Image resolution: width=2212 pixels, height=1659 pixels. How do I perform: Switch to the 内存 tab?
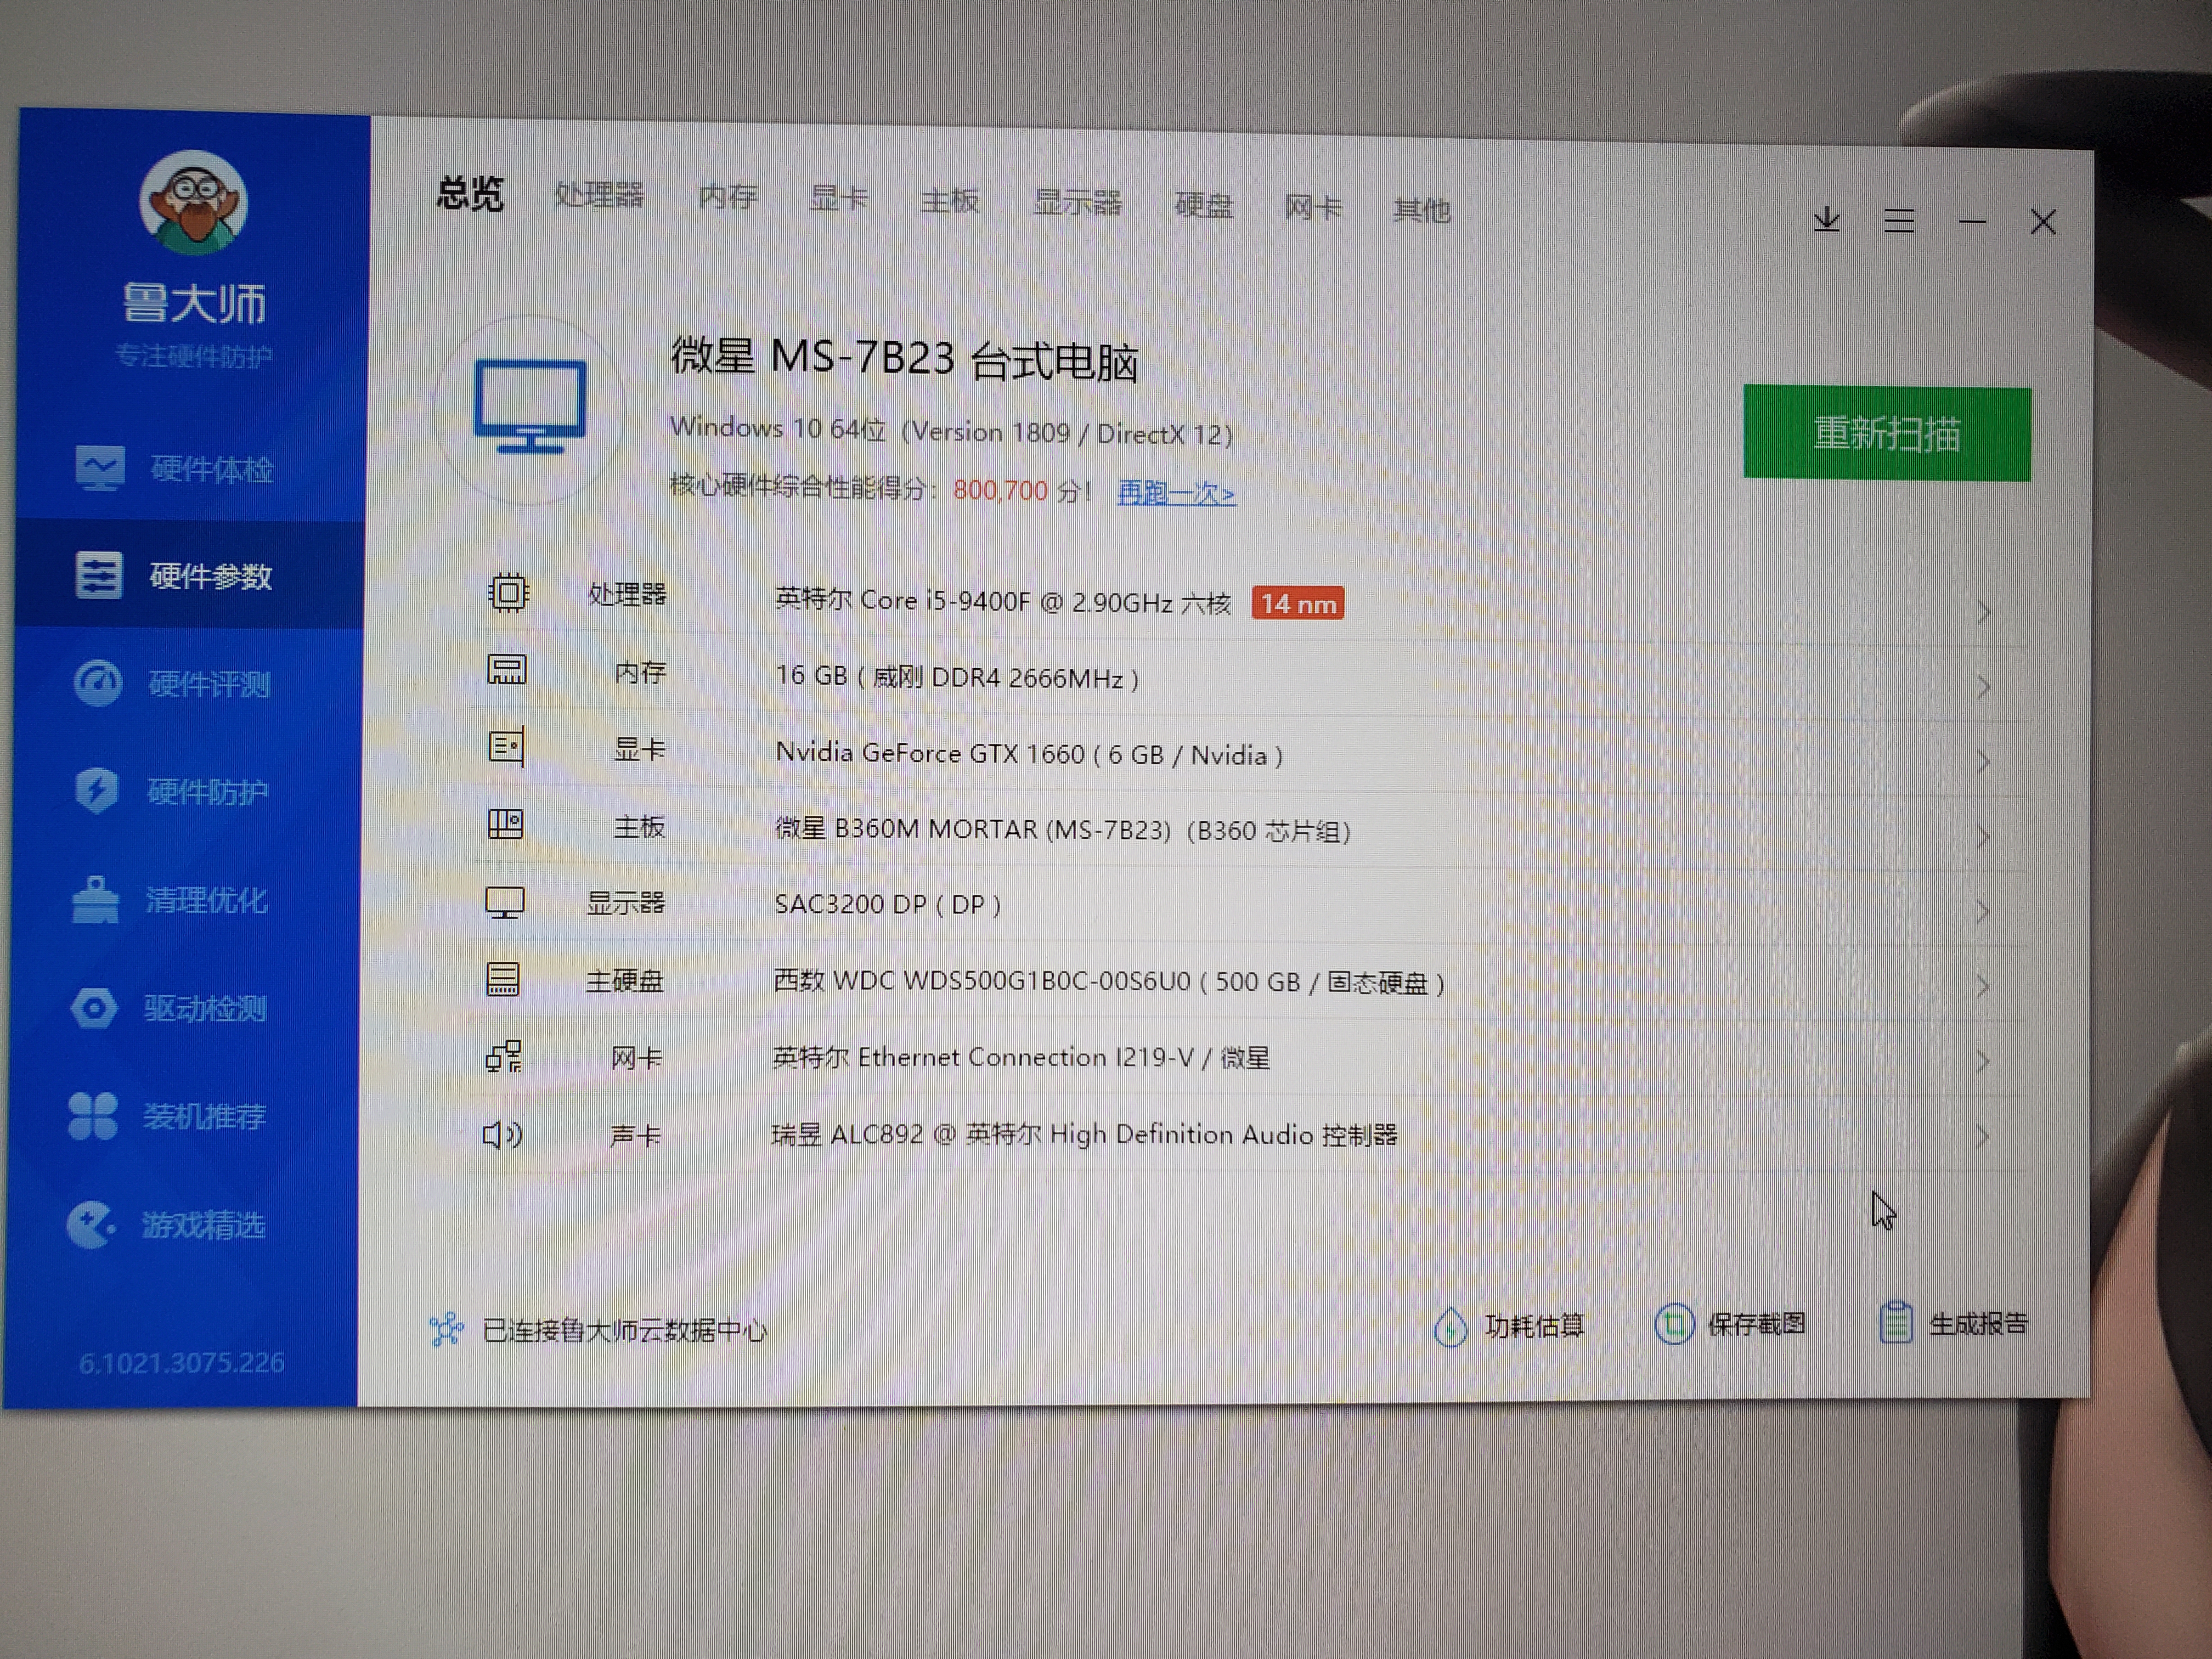point(728,196)
